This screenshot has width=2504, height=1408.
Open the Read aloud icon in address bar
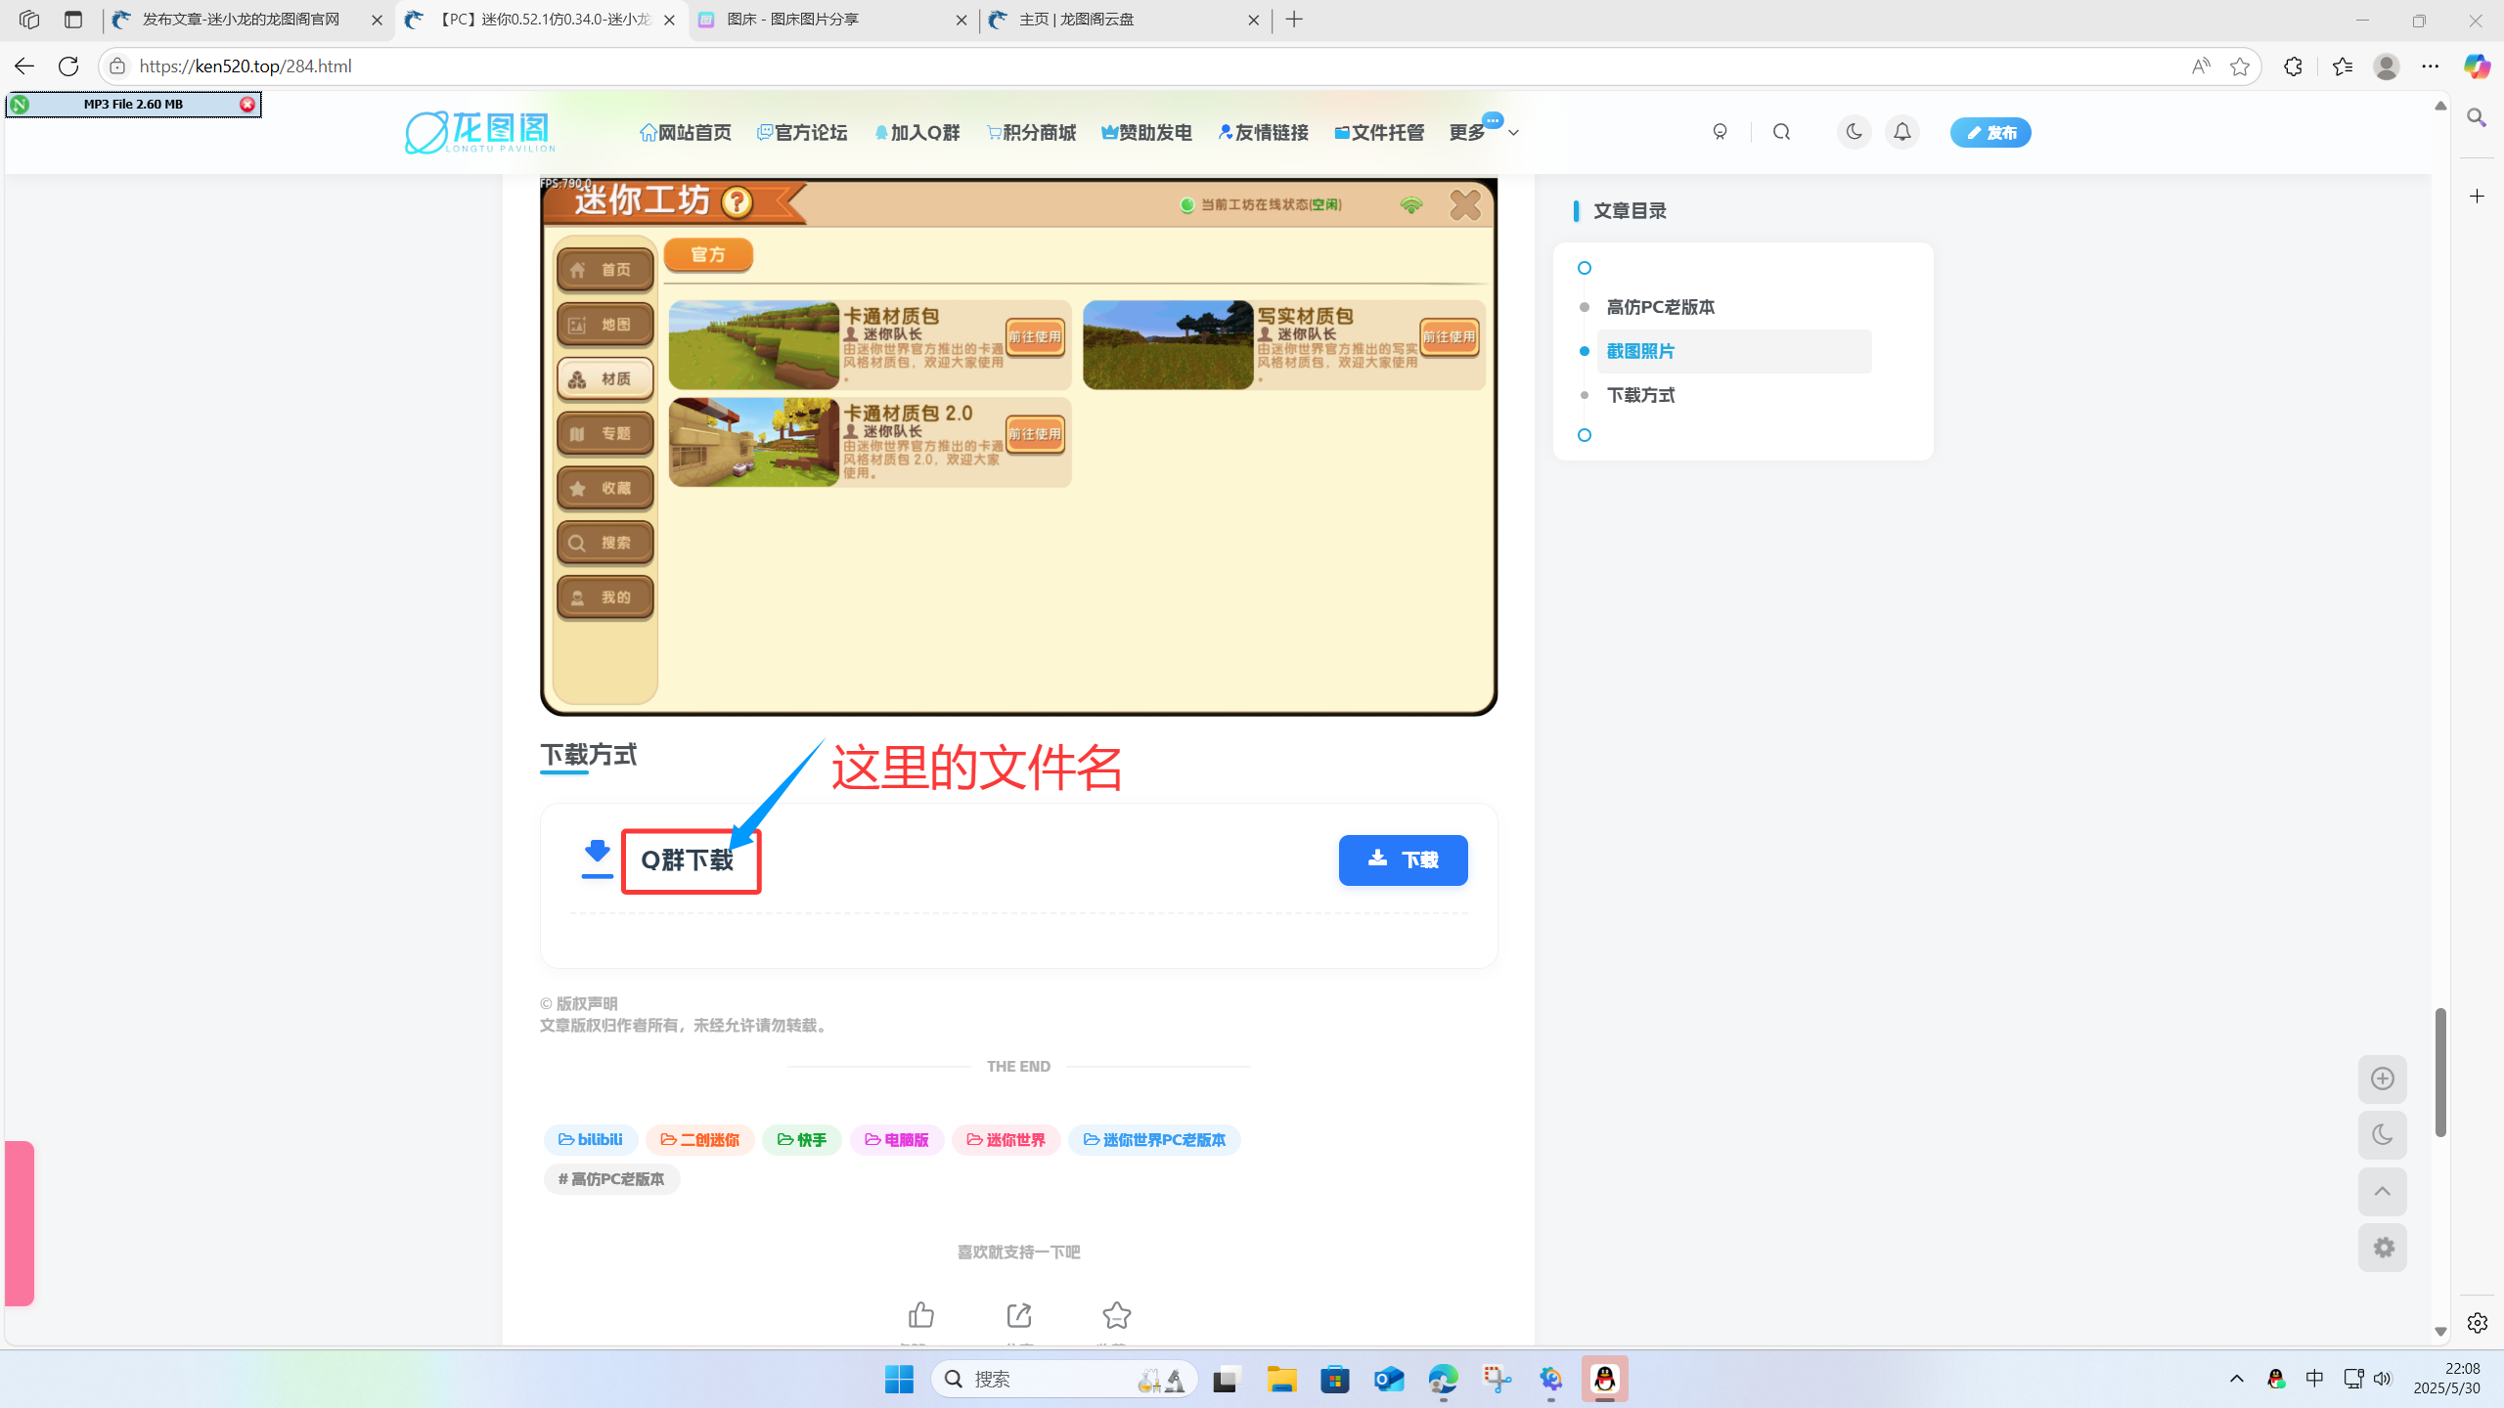2201,66
